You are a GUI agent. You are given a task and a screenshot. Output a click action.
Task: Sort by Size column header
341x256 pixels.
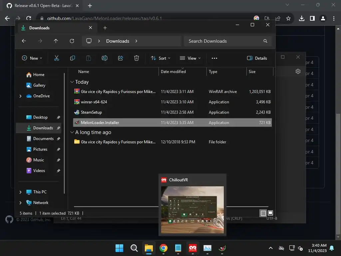252,72
